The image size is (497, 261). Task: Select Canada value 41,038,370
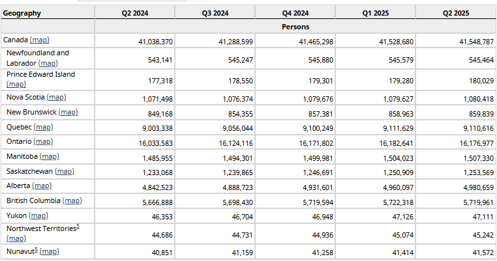coord(156,42)
